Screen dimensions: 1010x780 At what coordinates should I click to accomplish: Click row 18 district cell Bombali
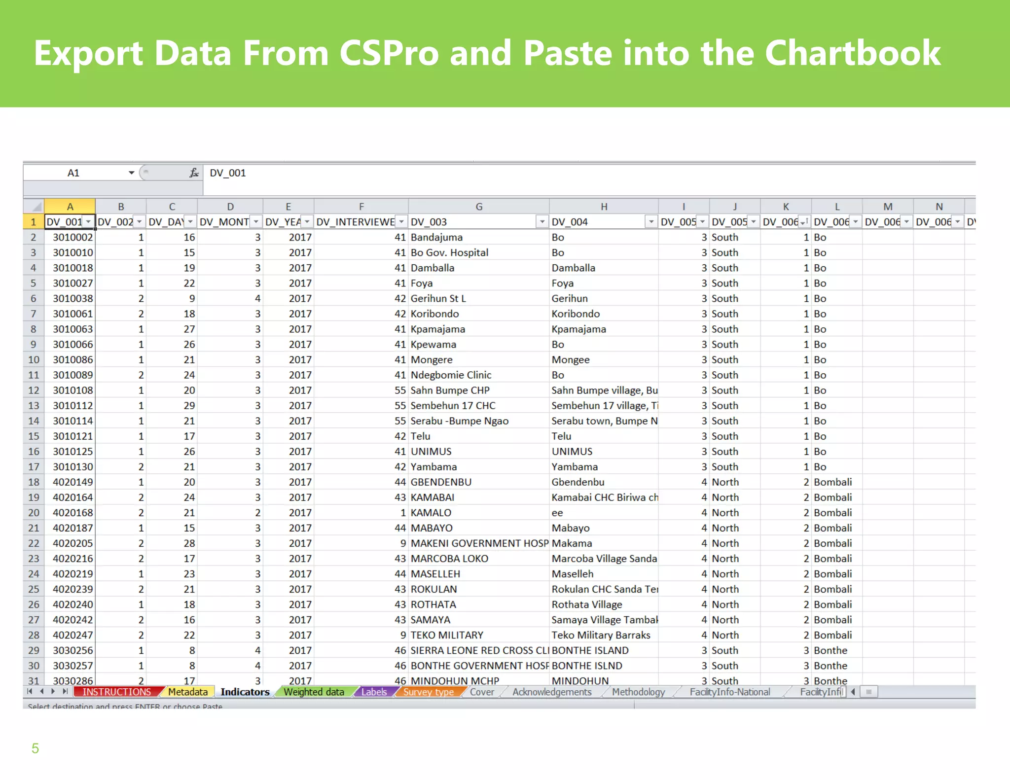[x=837, y=482]
